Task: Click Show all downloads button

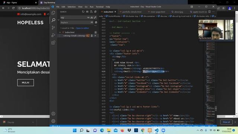Action: 226,122
